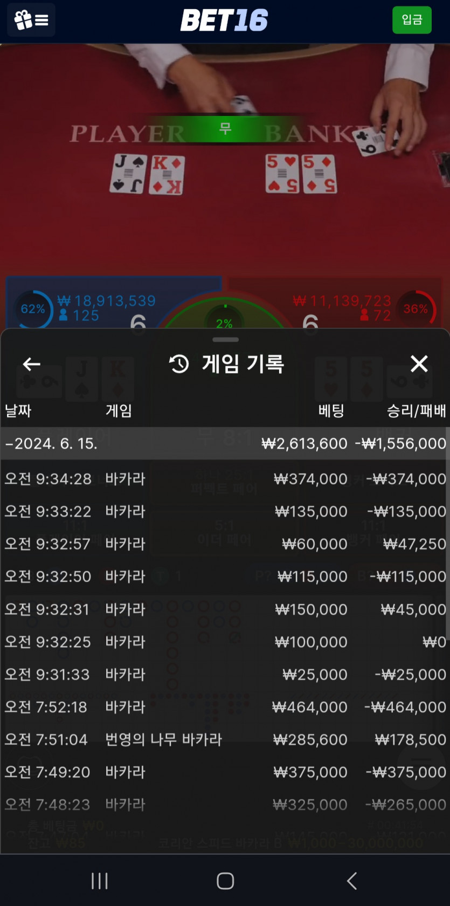Tap the green 무 tie result banner
Image resolution: width=450 pixels, height=906 pixels.
(x=225, y=128)
